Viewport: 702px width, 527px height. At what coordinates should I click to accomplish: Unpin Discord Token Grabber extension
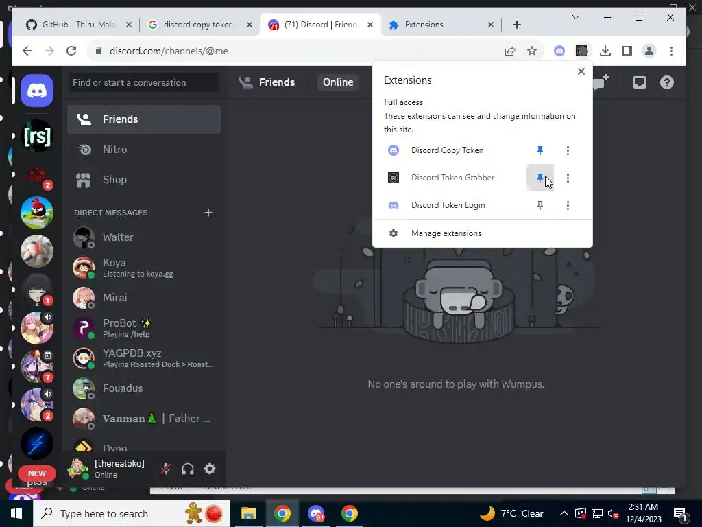(x=540, y=178)
